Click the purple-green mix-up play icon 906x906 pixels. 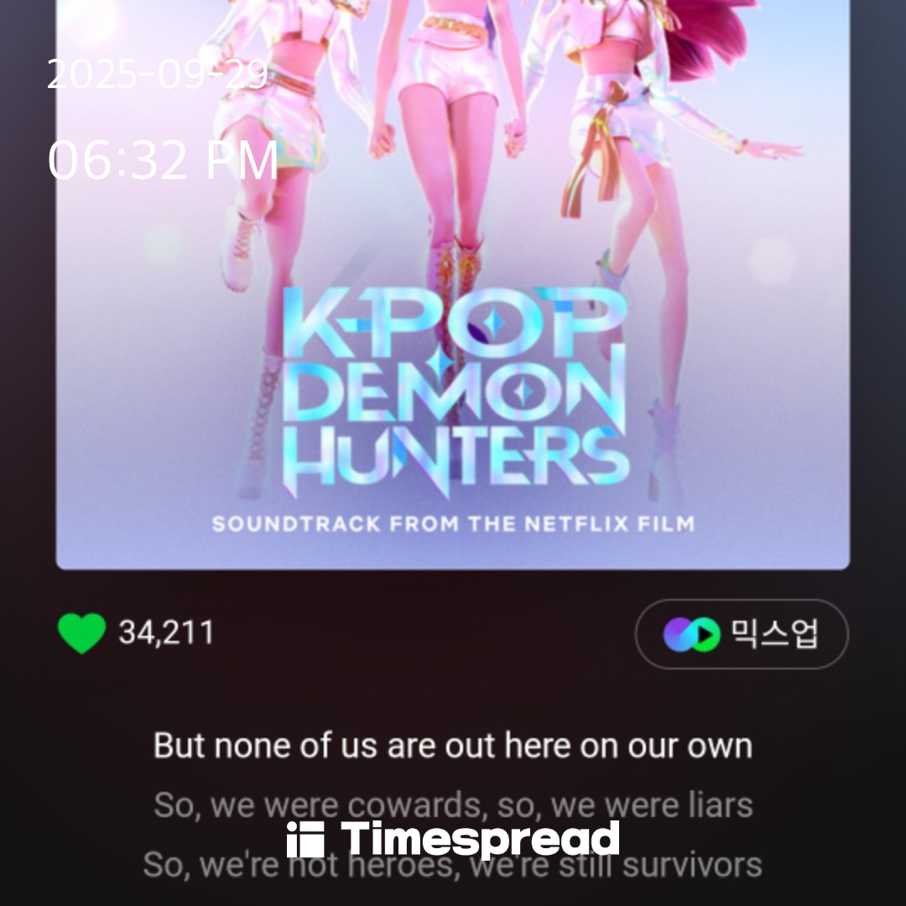pos(691,634)
